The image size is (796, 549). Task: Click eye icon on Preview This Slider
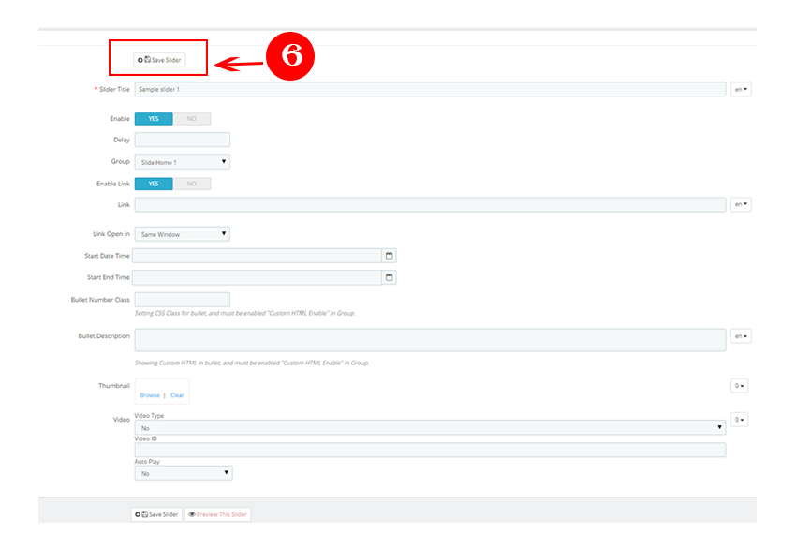coord(191,514)
